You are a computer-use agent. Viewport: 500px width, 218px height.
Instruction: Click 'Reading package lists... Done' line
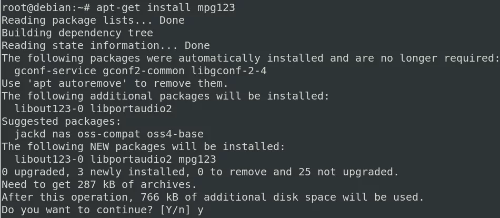click(x=93, y=21)
